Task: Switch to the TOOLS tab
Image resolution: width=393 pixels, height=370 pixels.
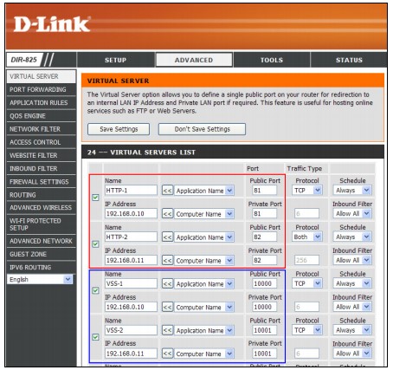Action: click(272, 60)
